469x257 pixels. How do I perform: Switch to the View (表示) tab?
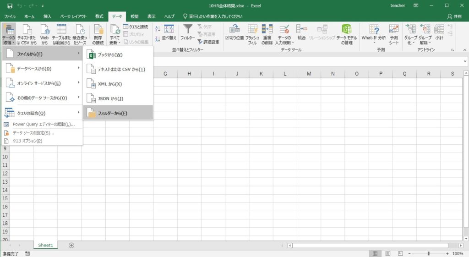click(151, 16)
